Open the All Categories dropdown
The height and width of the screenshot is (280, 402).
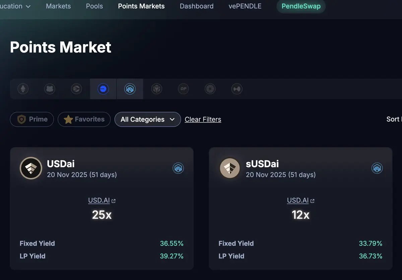click(x=147, y=119)
